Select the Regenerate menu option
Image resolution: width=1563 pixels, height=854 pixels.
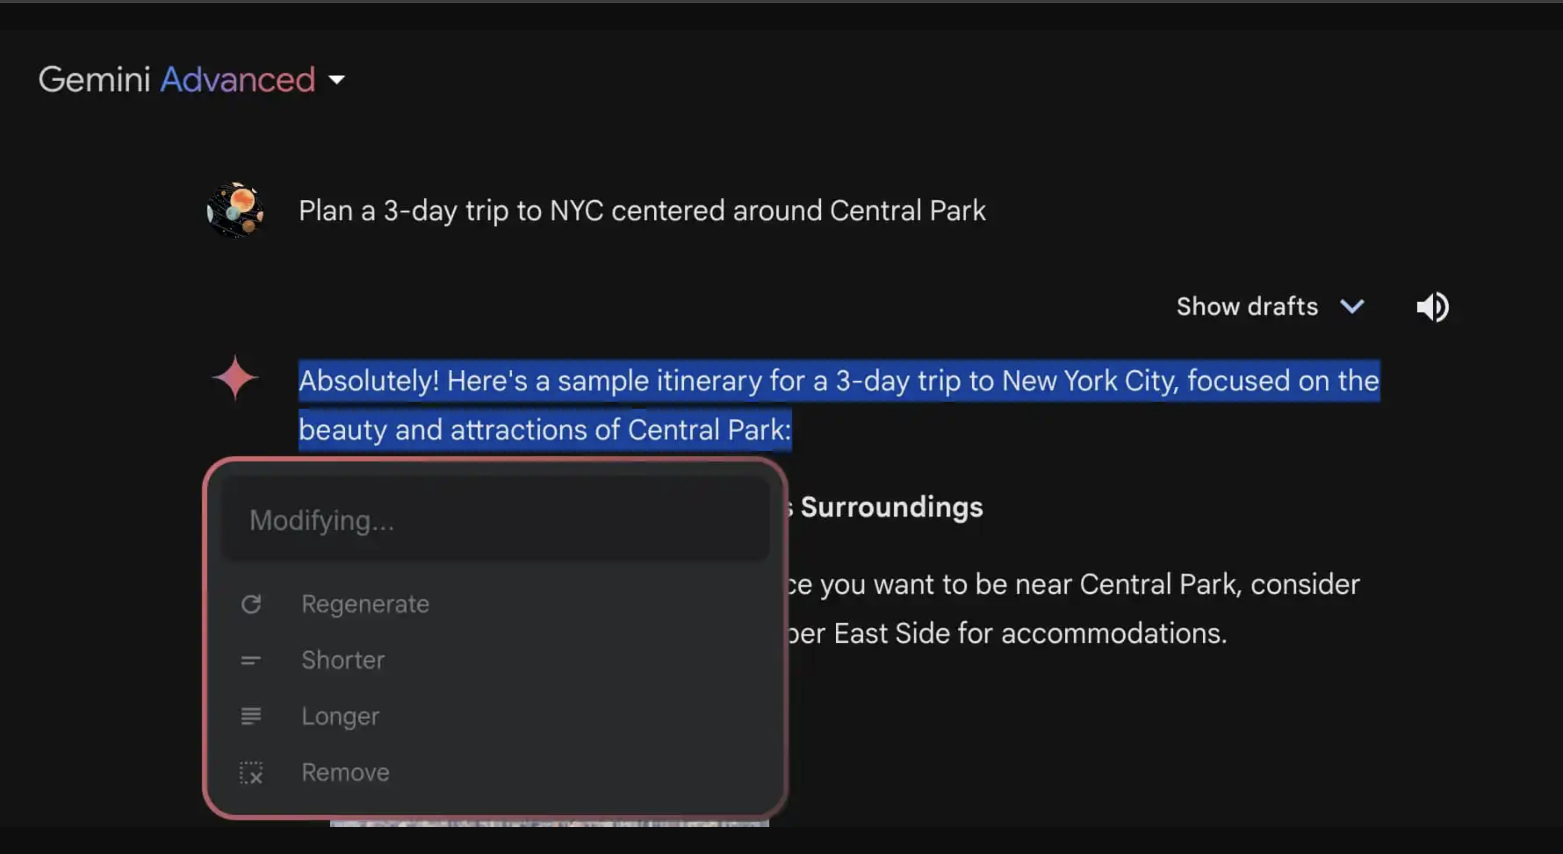point(365,604)
